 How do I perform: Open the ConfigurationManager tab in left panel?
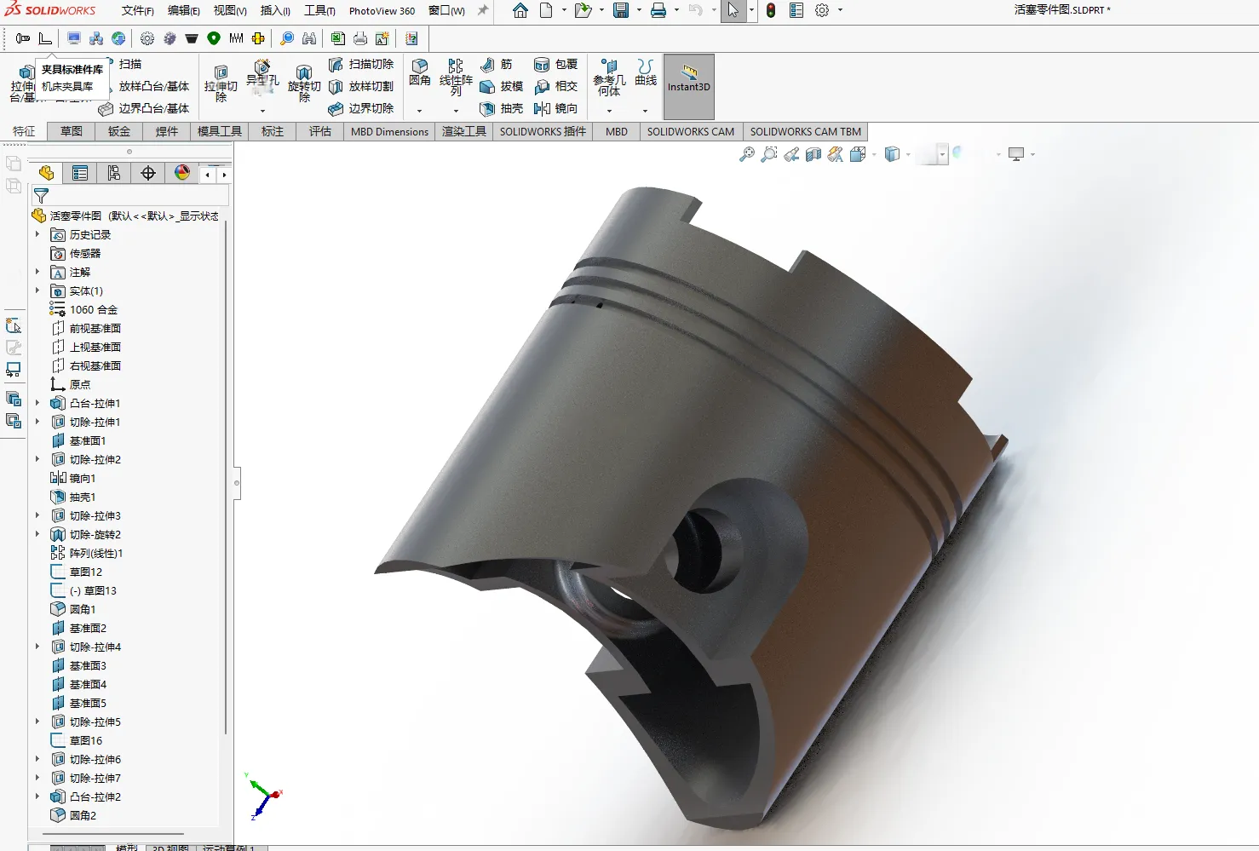pyautogui.click(x=114, y=173)
